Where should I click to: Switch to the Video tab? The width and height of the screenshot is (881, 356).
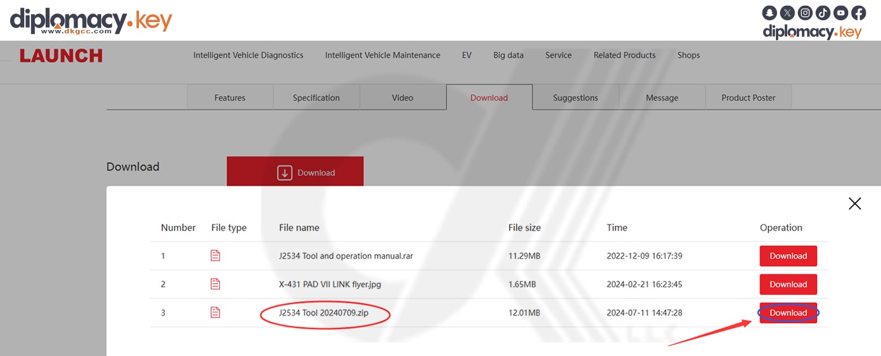click(402, 97)
